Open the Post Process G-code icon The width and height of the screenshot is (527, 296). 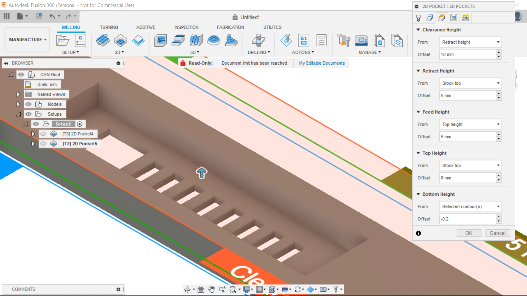(x=380, y=40)
